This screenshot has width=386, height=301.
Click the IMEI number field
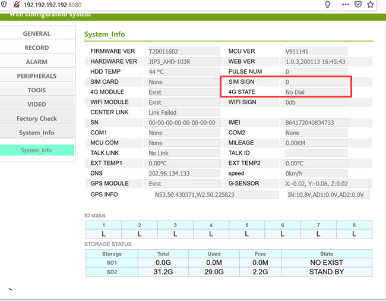[x=316, y=123]
